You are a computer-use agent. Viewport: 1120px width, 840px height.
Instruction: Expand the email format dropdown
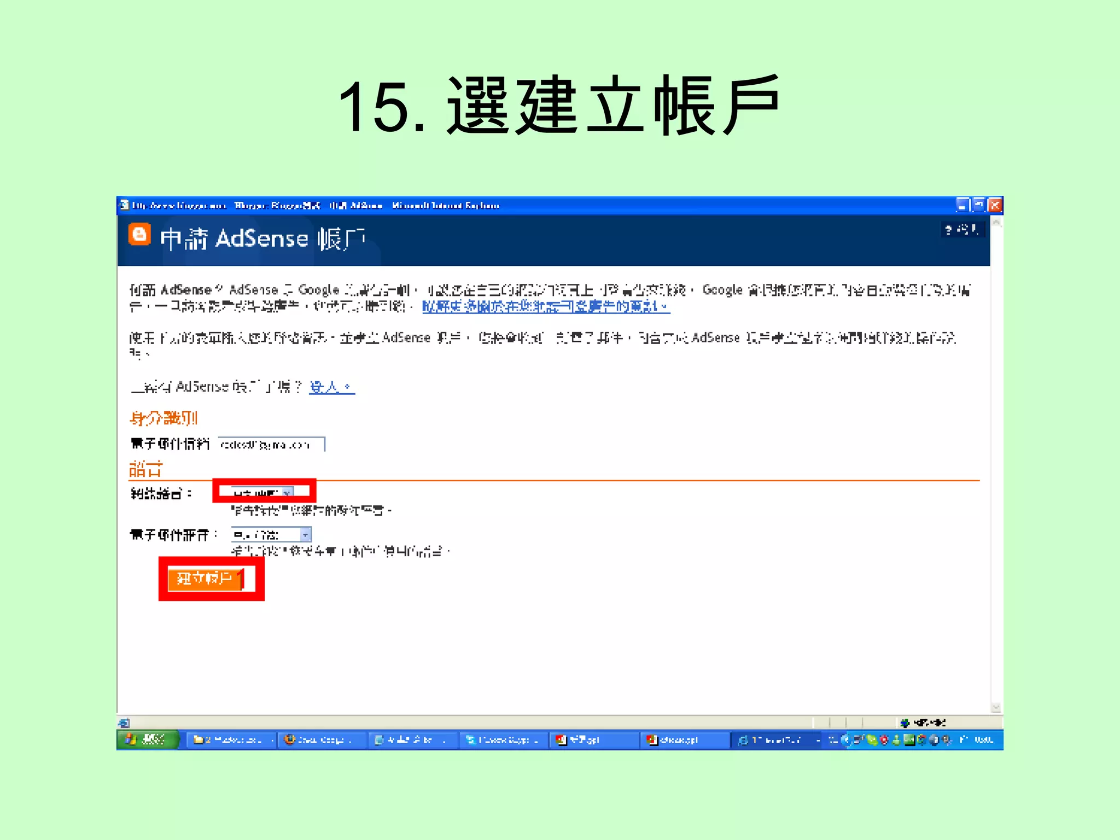pyautogui.click(x=271, y=534)
